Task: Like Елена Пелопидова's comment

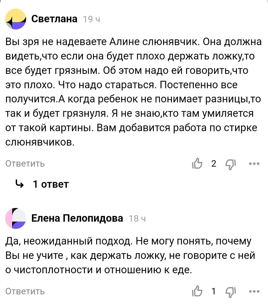Action: coord(198,291)
